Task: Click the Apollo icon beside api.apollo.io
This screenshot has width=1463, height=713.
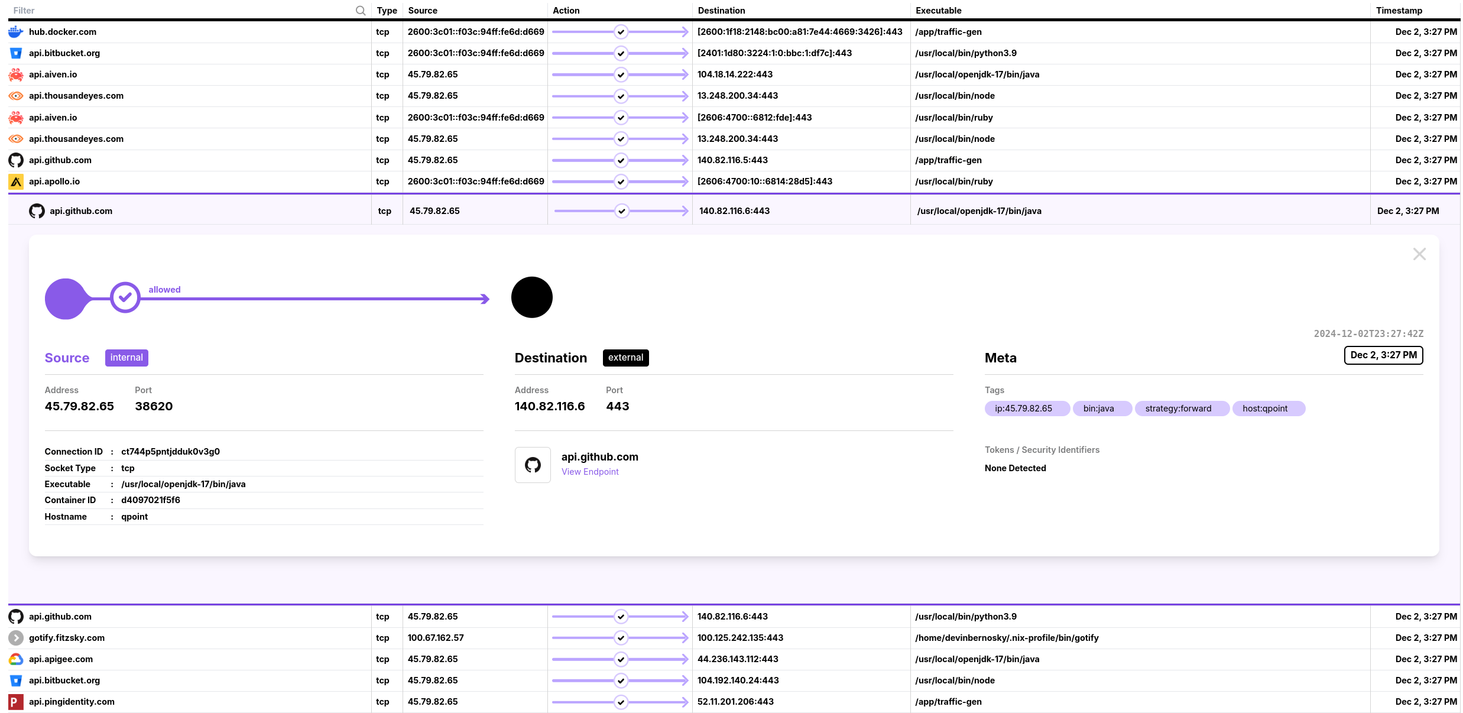Action: [16, 182]
